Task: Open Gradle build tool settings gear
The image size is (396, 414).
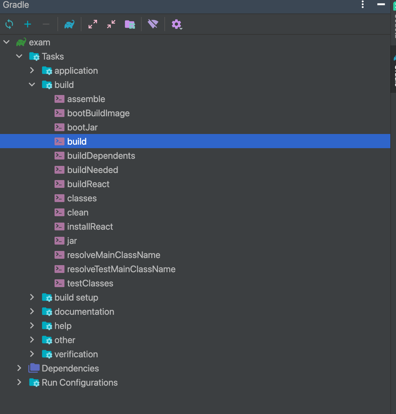Action: (177, 24)
